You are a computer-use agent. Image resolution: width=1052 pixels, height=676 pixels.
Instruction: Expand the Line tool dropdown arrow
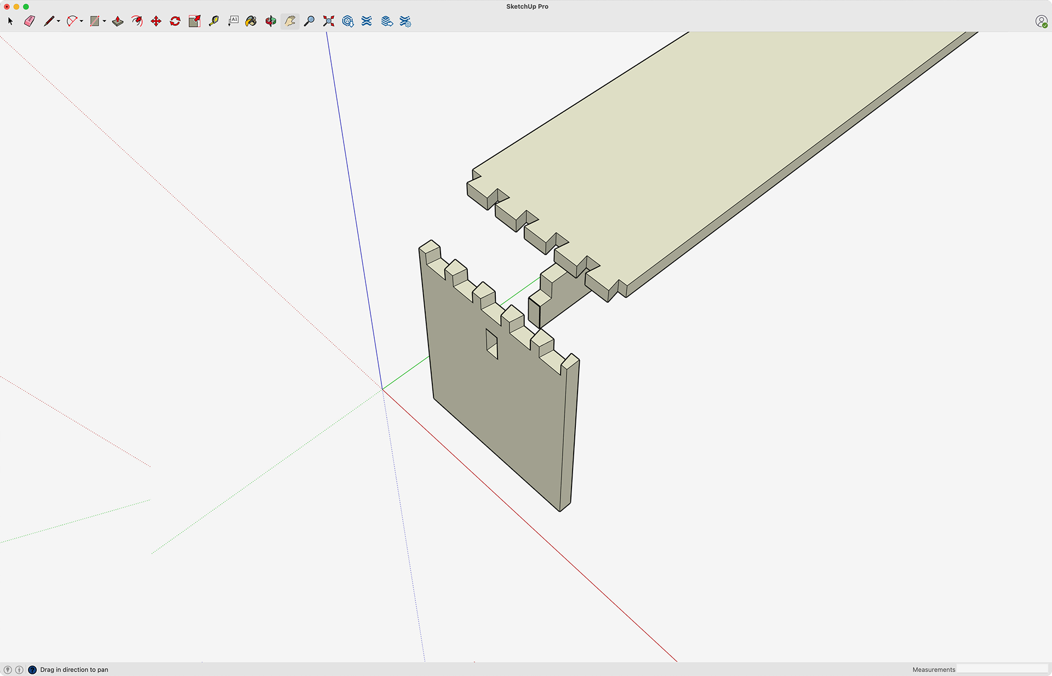(59, 21)
